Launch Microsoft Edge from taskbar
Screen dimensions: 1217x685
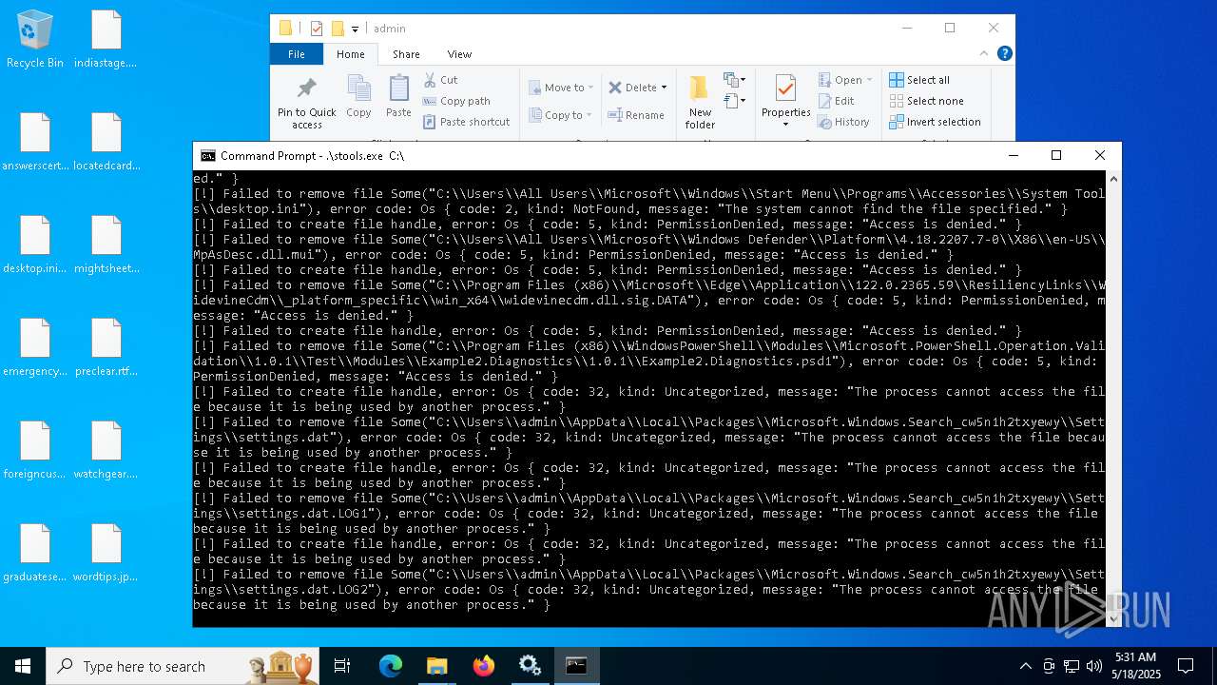click(x=391, y=666)
